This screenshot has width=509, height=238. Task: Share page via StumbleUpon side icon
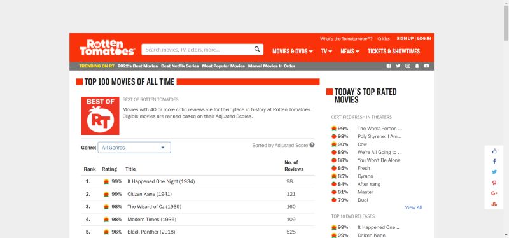[494, 204]
